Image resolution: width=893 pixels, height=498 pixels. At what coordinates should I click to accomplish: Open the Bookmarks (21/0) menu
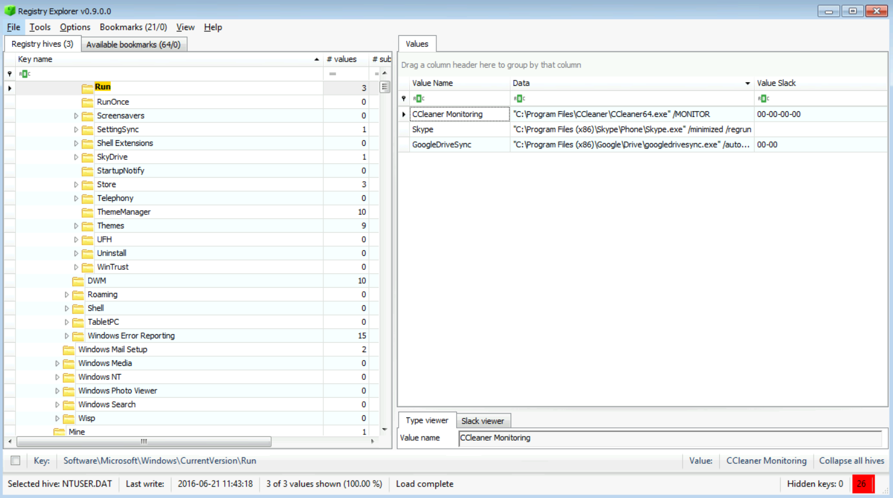coord(133,27)
